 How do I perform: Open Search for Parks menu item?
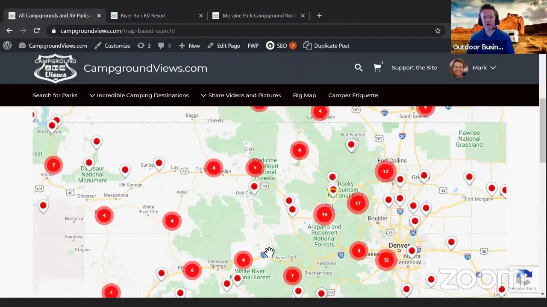point(55,95)
